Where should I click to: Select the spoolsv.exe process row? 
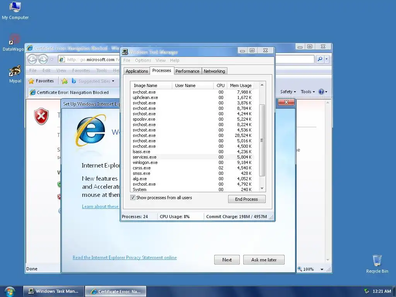(x=192, y=119)
